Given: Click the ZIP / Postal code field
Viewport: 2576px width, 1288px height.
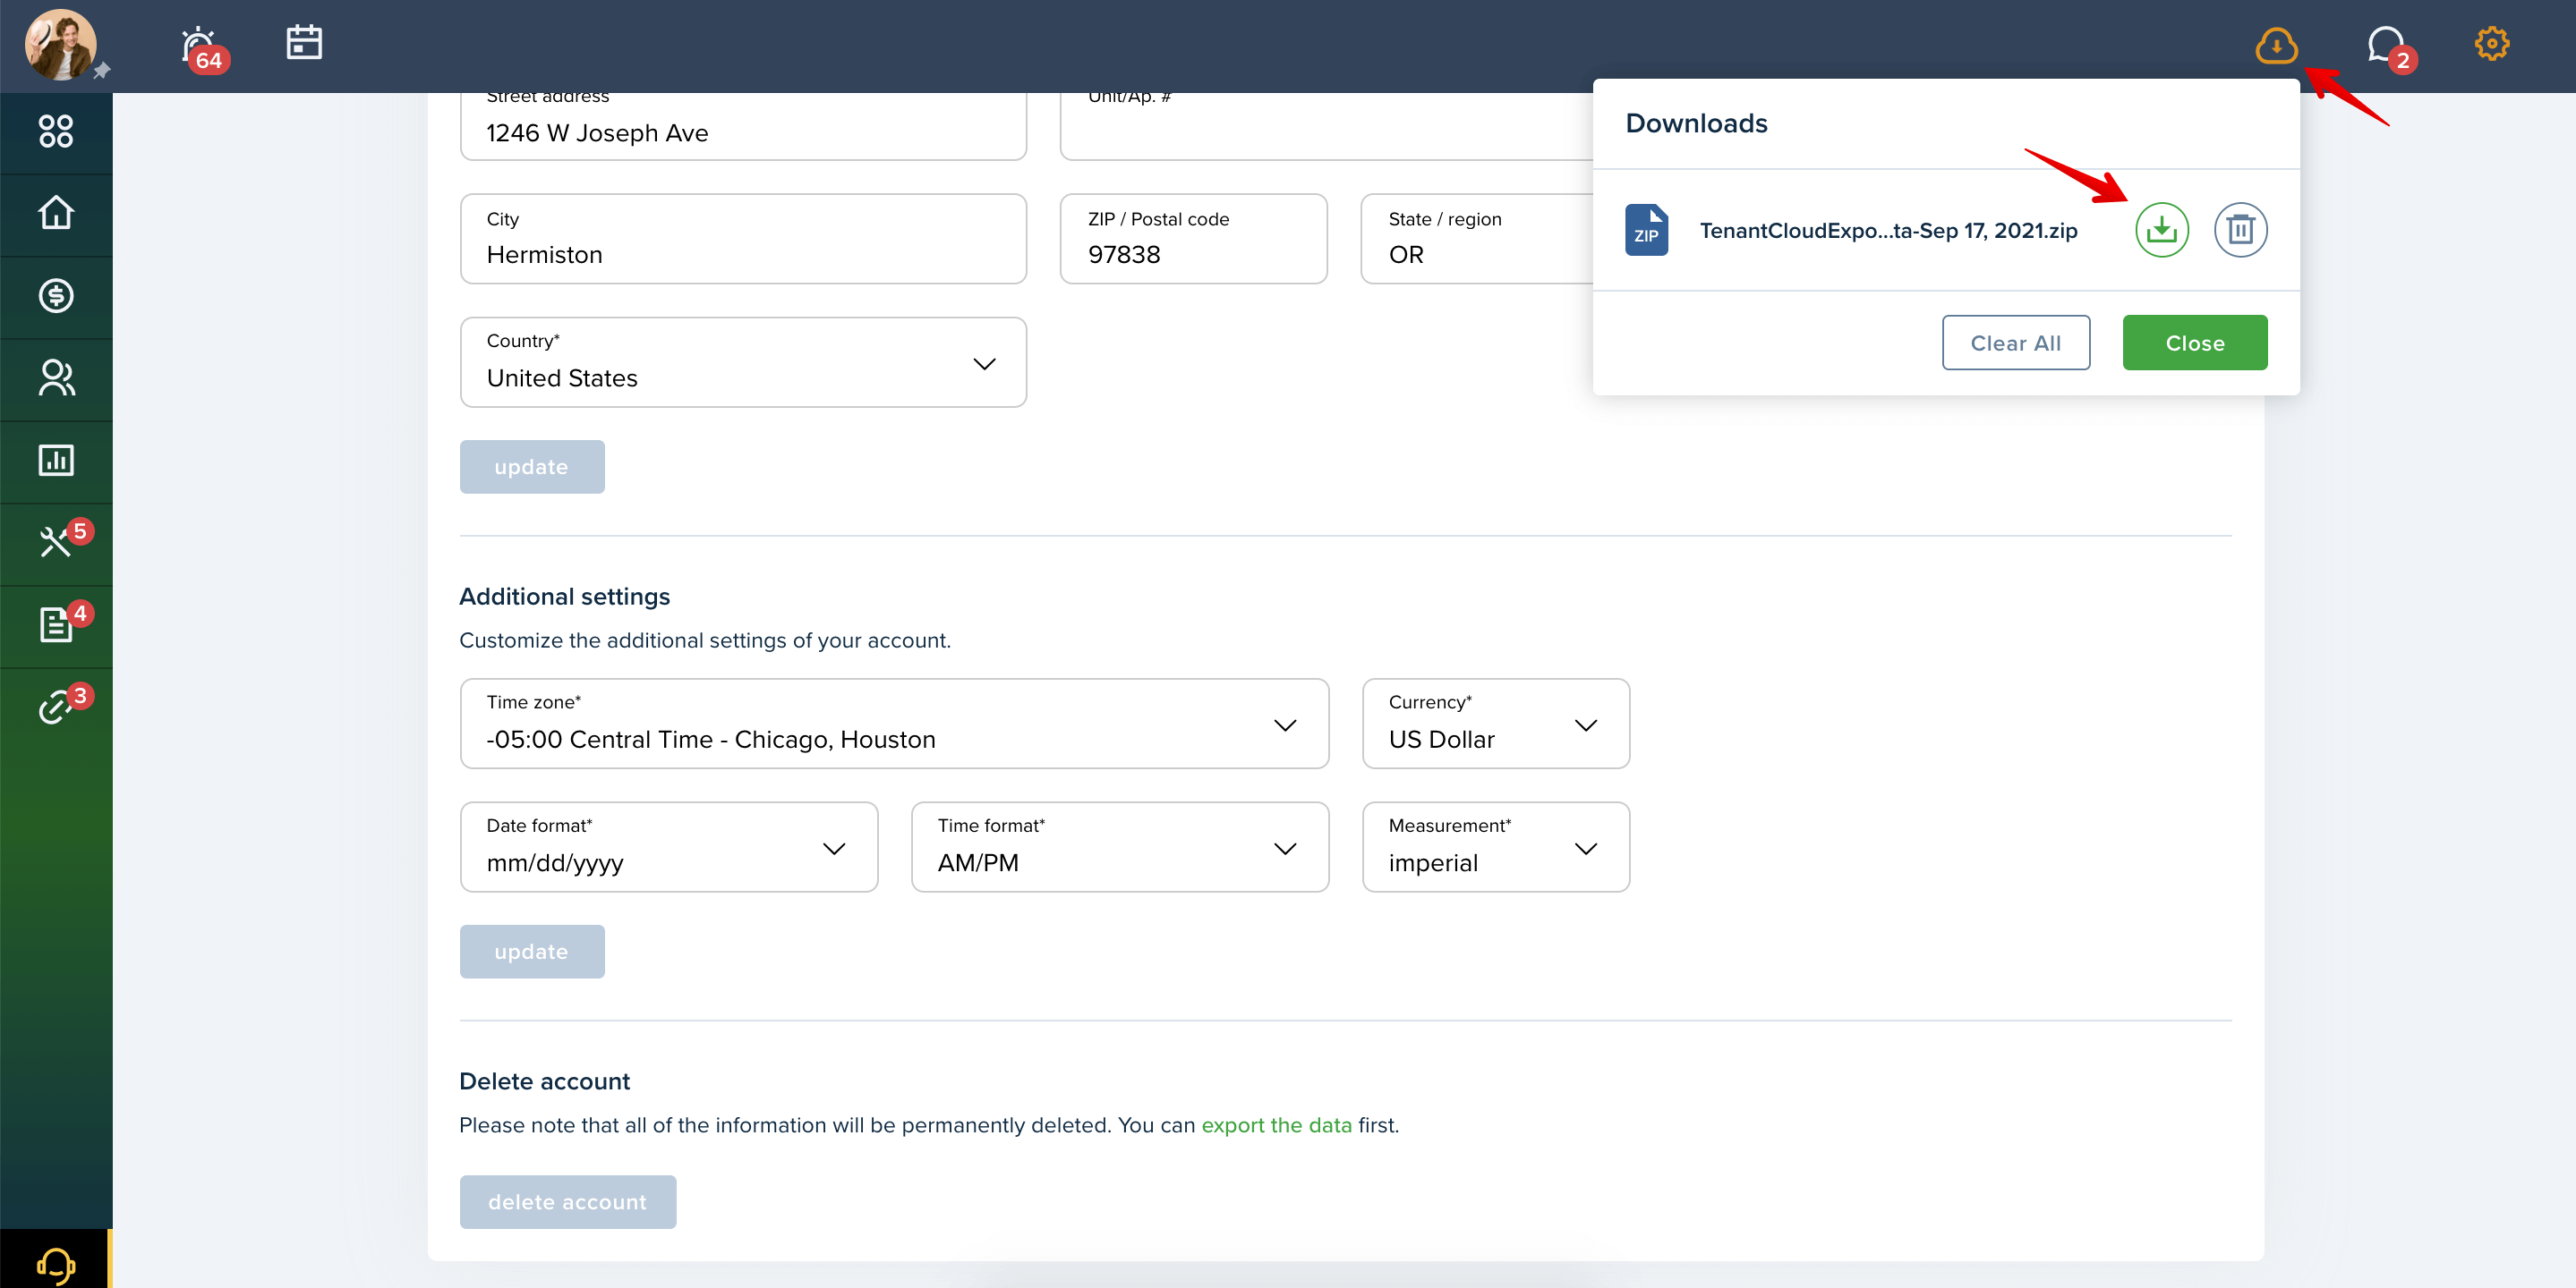Looking at the screenshot, I should [x=1193, y=239].
